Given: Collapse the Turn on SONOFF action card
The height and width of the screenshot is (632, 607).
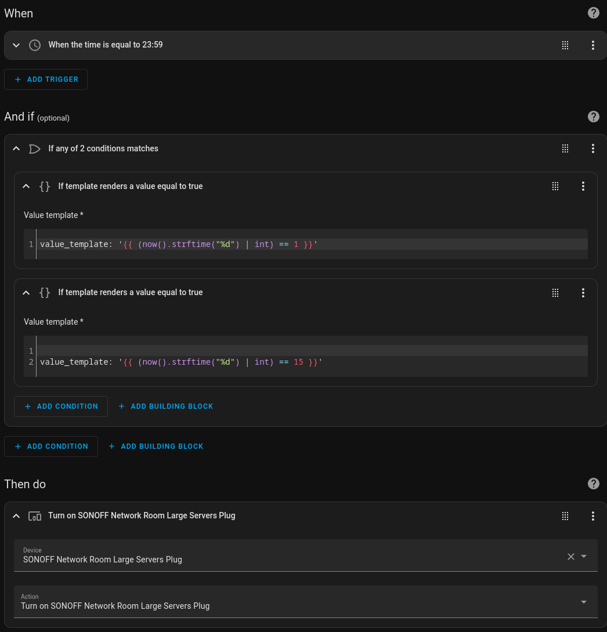Looking at the screenshot, I should [x=16, y=516].
